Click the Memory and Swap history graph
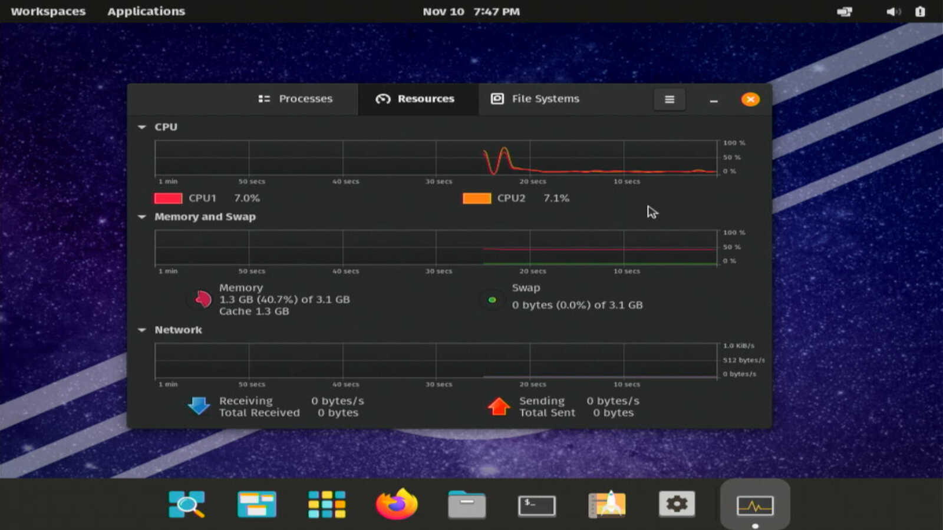943x530 pixels. (x=436, y=247)
